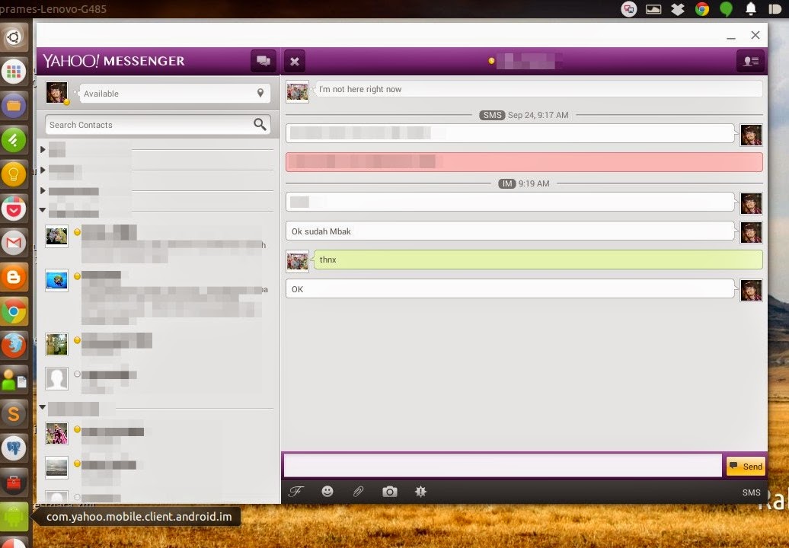Attach a file with paperclip icon
This screenshot has height=548, width=789.
[358, 491]
